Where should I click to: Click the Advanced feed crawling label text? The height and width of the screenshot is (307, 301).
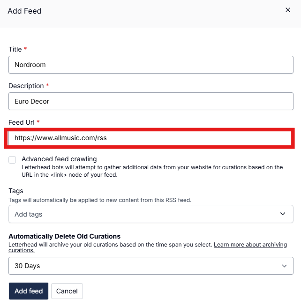(x=59, y=159)
